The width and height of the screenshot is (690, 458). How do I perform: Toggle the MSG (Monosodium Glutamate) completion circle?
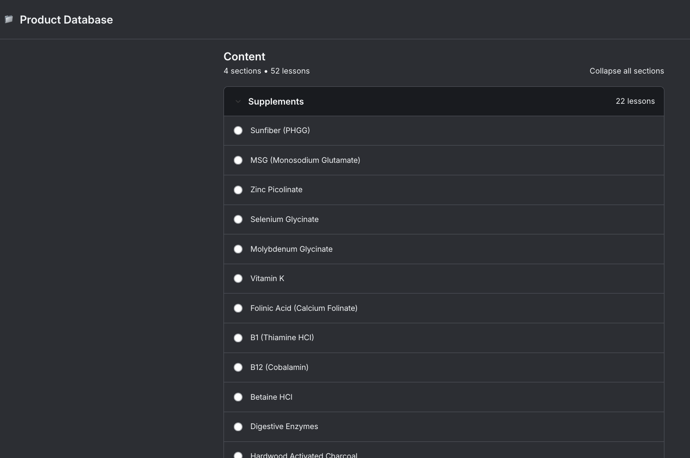(238, 160)
